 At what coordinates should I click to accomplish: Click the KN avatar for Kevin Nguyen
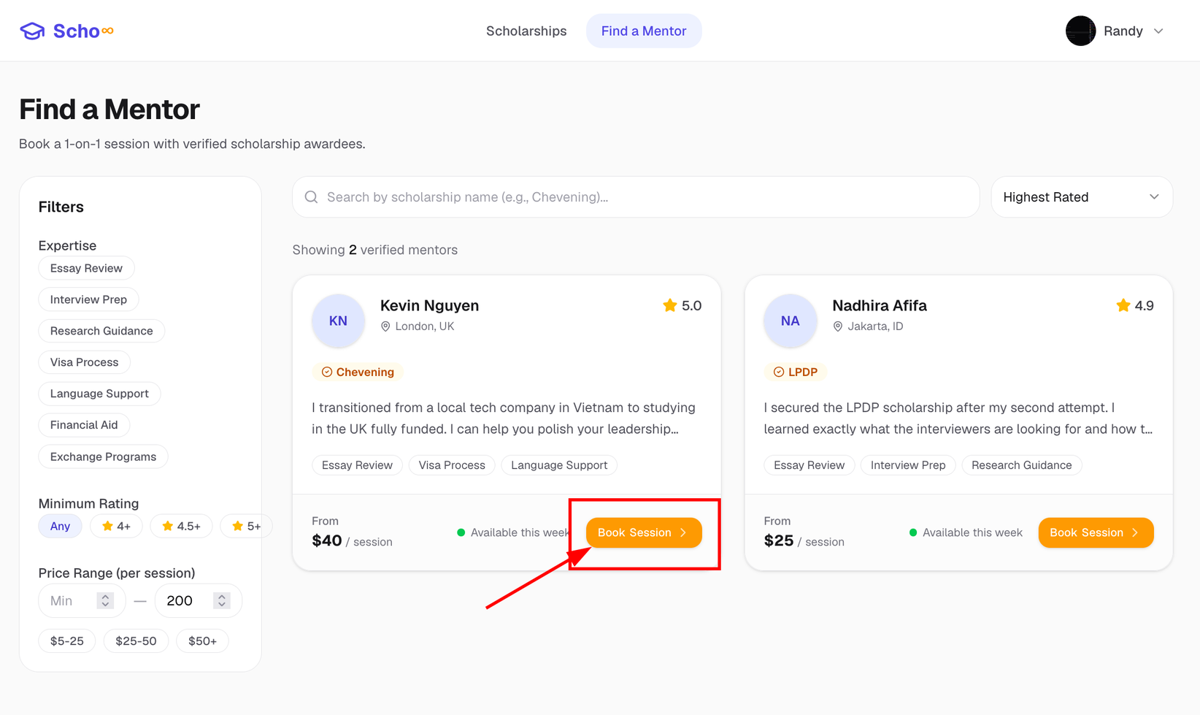click(x=338, y=321)
